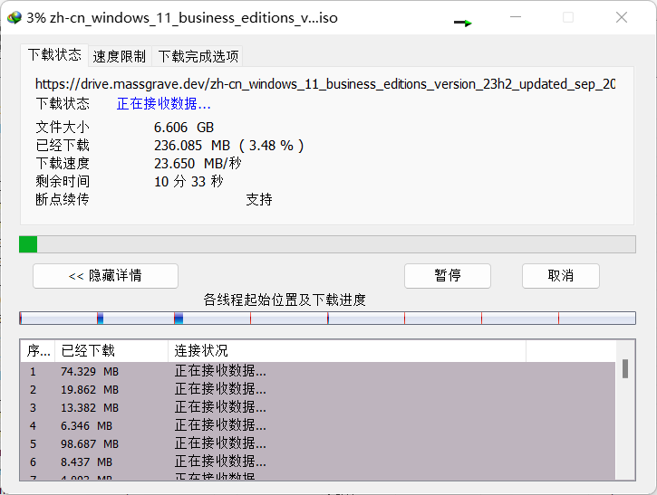Select the download URL text
The image size is (657, 495).
click(325, 84)
